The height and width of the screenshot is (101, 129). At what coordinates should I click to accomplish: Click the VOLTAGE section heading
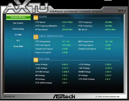(44, 59)
